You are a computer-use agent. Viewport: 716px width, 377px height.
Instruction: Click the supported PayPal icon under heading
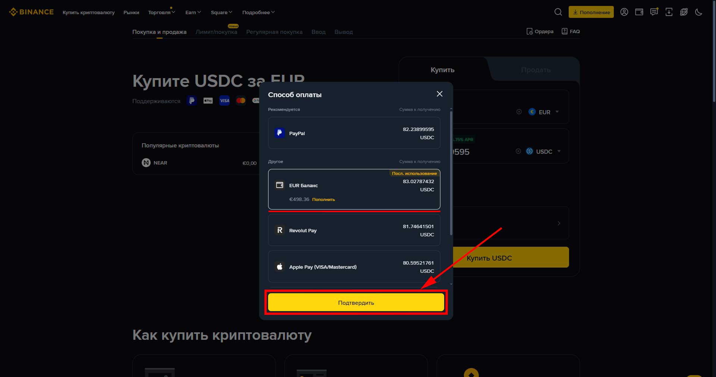192,100
